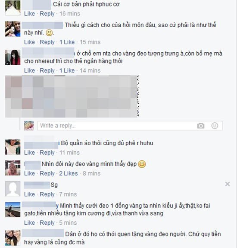Reply to the comment posted 16 mins ago
The width and height of the screenshot is (237, 248).
click(x=47, y=13)
